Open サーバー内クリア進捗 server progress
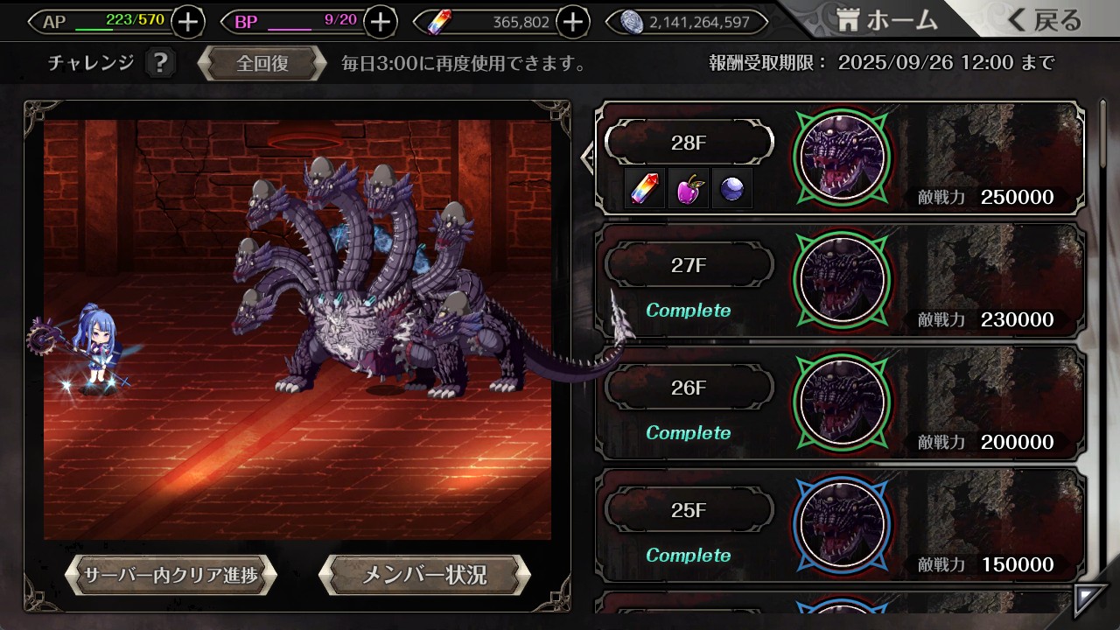Screen dimensions: 1120x630 point(171,575)
